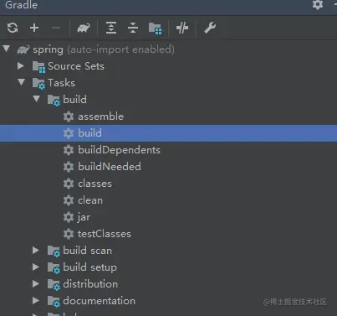Click the documentation folder icon
The width and height of the screenshot is (337, 316).
[54, 302]
